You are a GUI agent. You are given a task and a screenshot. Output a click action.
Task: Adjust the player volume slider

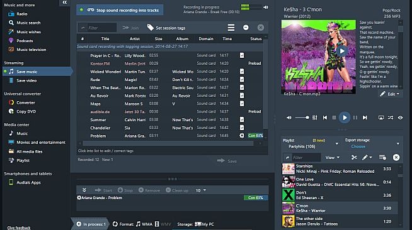[x=302, y=118]
